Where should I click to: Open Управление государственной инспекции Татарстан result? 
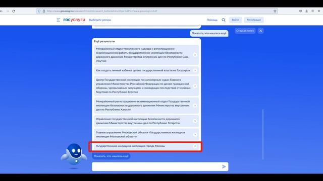point(146,121)
